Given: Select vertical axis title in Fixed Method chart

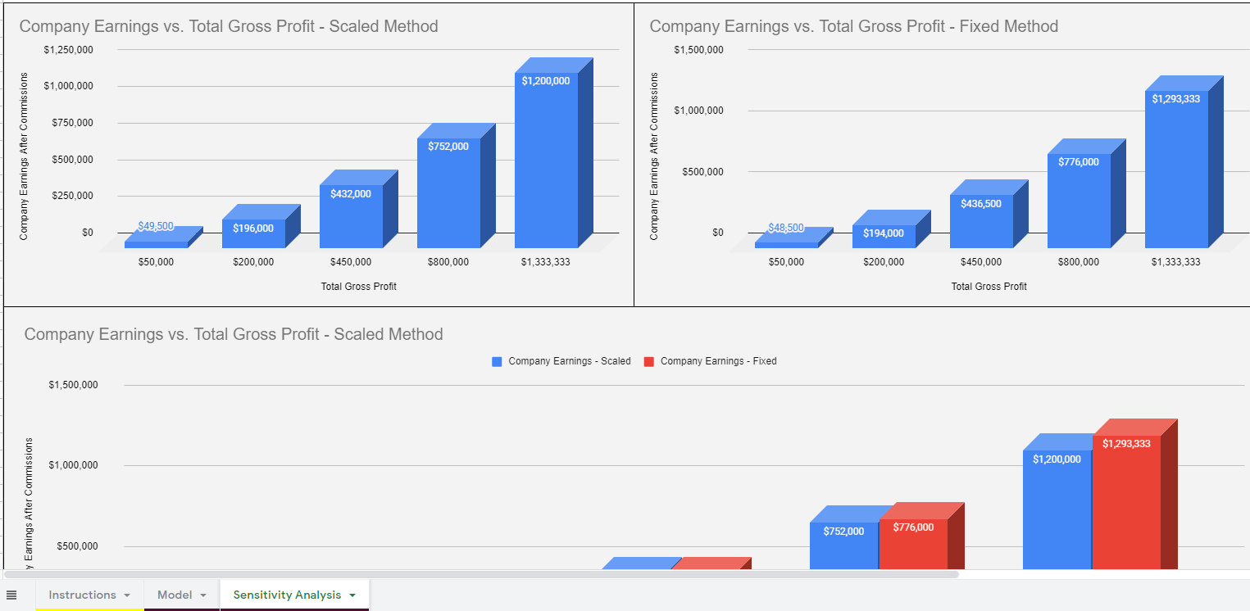Looking at the screenshot, I should click(x=654, y=156).
